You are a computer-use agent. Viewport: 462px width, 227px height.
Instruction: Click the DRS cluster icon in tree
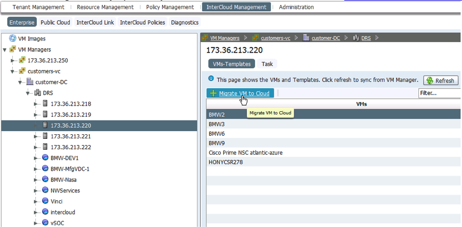[x=37, y=93]
